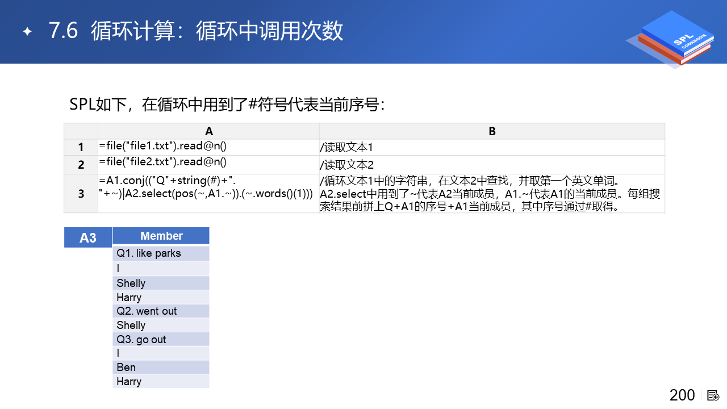Click the A1.conj formula cell
Screen dimensions: 727x409
click(208, 194)
